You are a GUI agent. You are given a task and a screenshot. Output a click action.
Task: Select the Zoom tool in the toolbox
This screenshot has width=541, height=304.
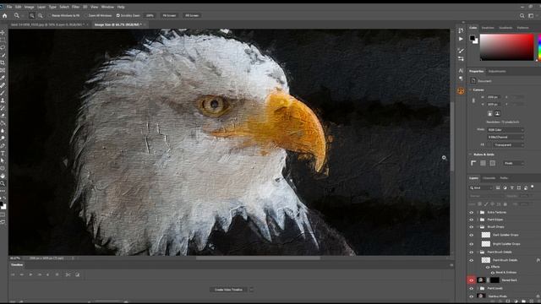3,183
